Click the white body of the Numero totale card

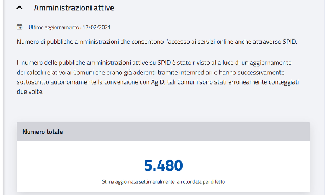(x=164, y=166)
